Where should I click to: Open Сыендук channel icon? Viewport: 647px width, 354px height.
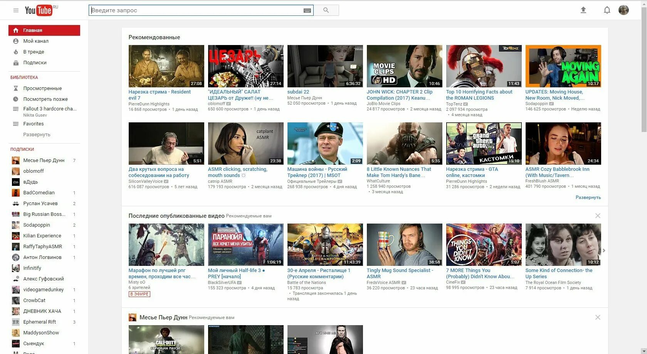[16, 344]
